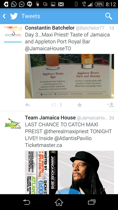Follow Constantin Batchelor via add-person icon

[x=111, y=105]
